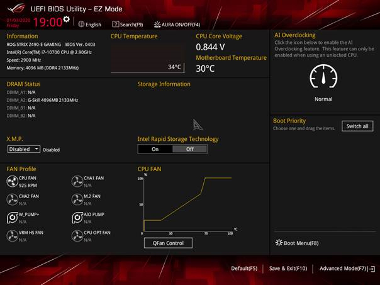This screenshot has width=380, height=285.
Task: Click the English language label
Action: point(93,25)
